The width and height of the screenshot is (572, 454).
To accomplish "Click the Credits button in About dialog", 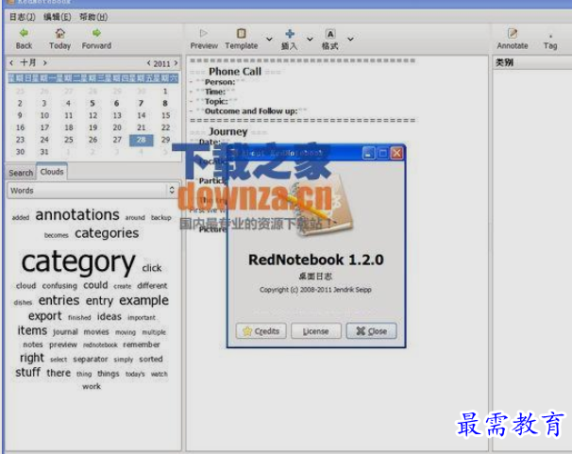I will click(261, 331).
